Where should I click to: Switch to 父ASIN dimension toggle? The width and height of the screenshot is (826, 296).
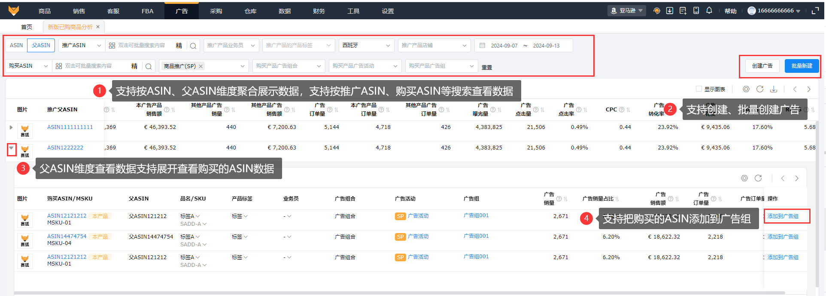[41, 45]
